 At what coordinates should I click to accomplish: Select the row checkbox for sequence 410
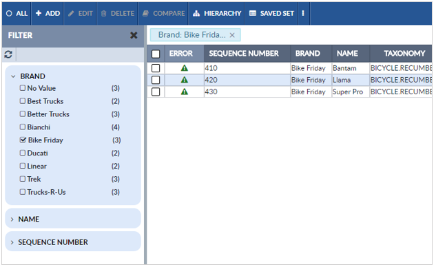pyautogui.click(x=156, y=68)
